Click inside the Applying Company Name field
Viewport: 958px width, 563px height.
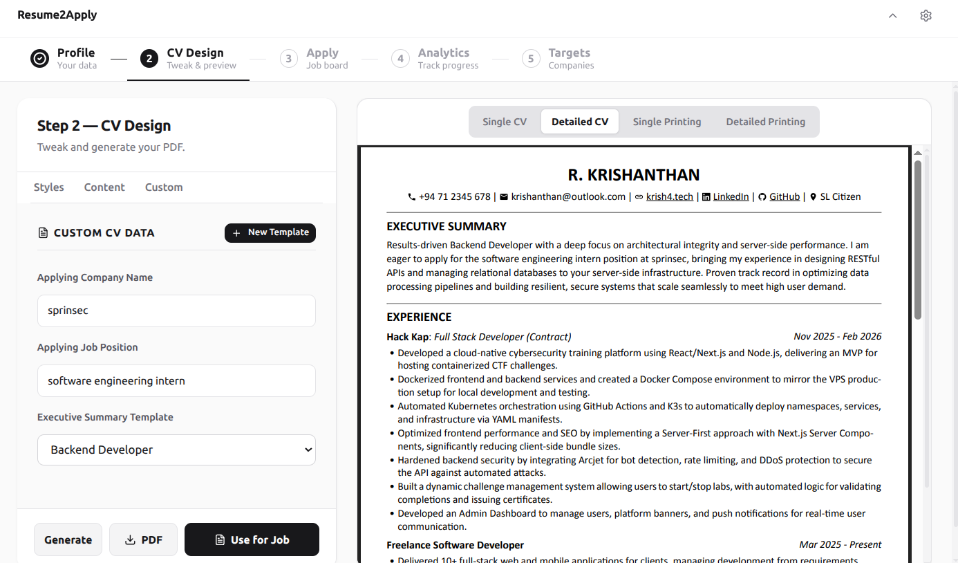pos(176,311)
